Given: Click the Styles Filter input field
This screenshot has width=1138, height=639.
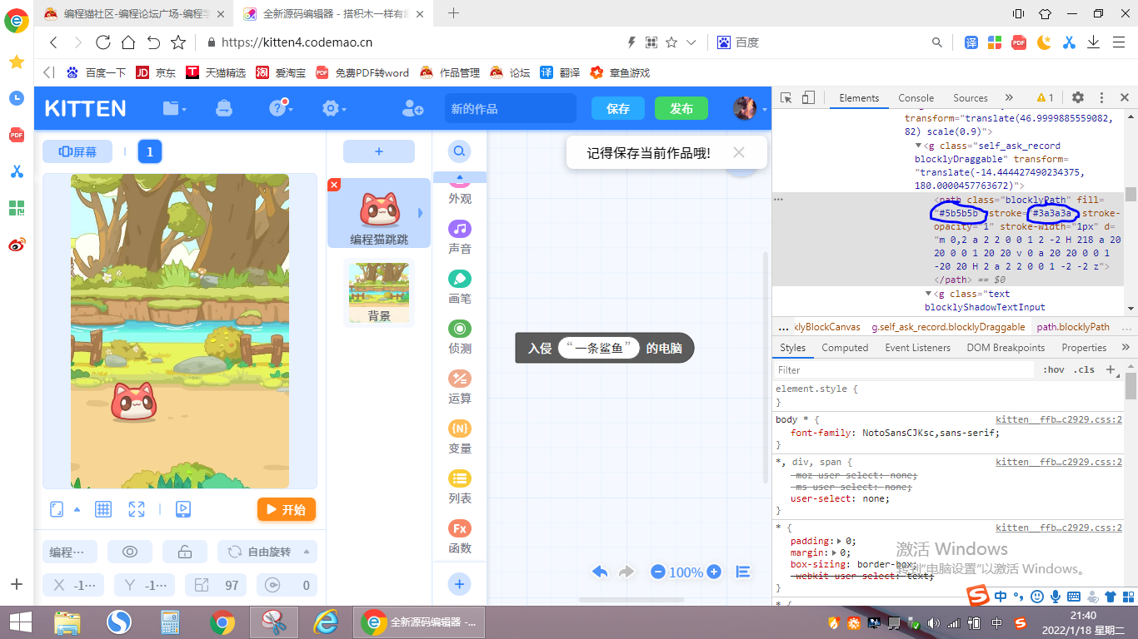Looking at the screenshot, I should point(906,369).
